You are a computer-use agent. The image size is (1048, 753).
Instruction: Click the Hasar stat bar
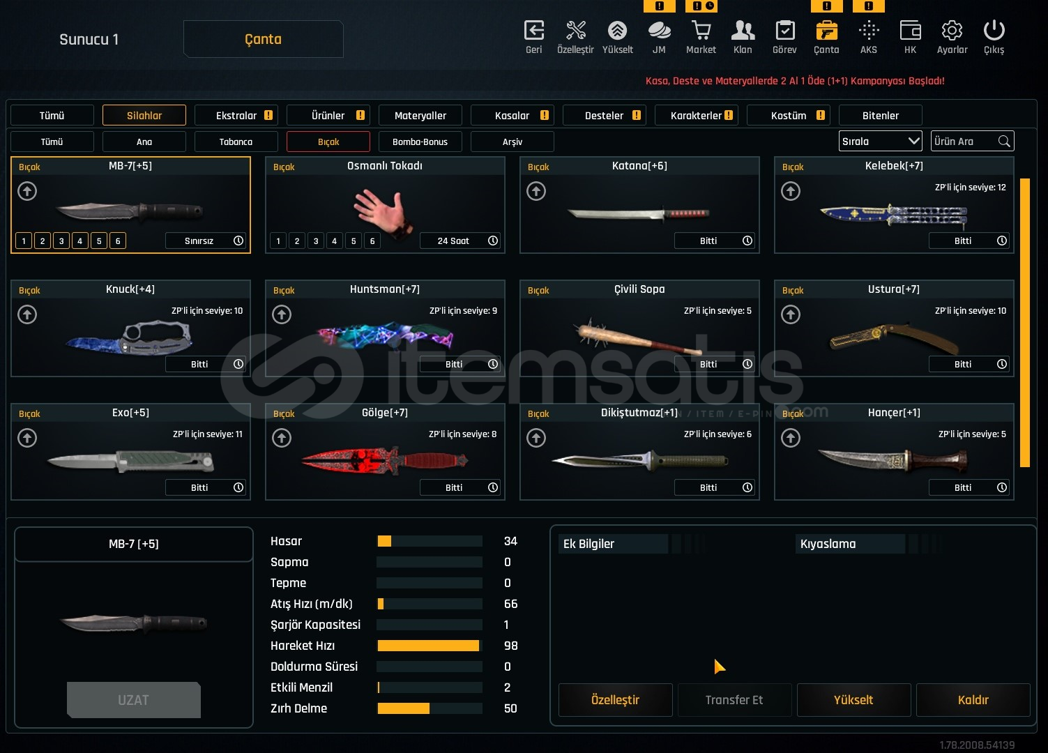pos(430,541)
